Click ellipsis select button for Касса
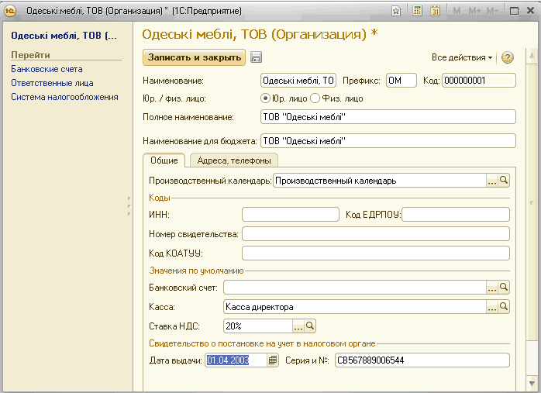541x393 pixels. coord(492,306)
